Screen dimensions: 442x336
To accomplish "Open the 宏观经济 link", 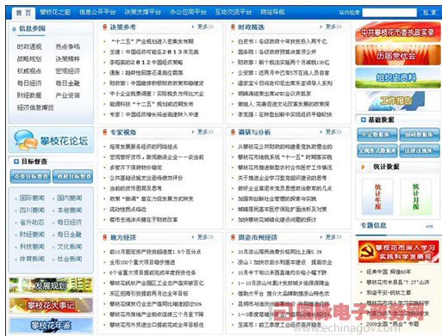I will [x=67, y=71].
